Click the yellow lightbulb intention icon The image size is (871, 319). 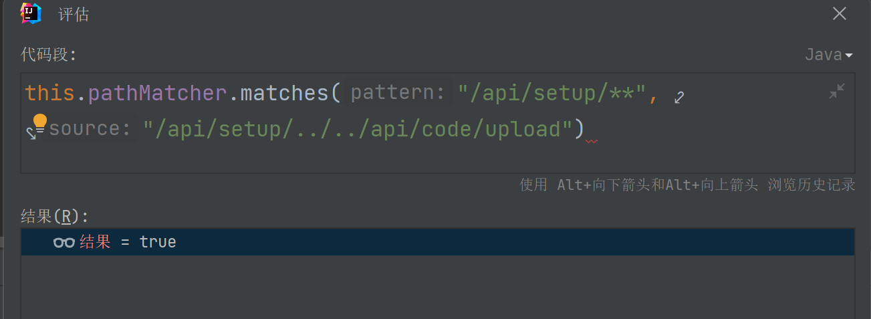(x=40, y=122)
